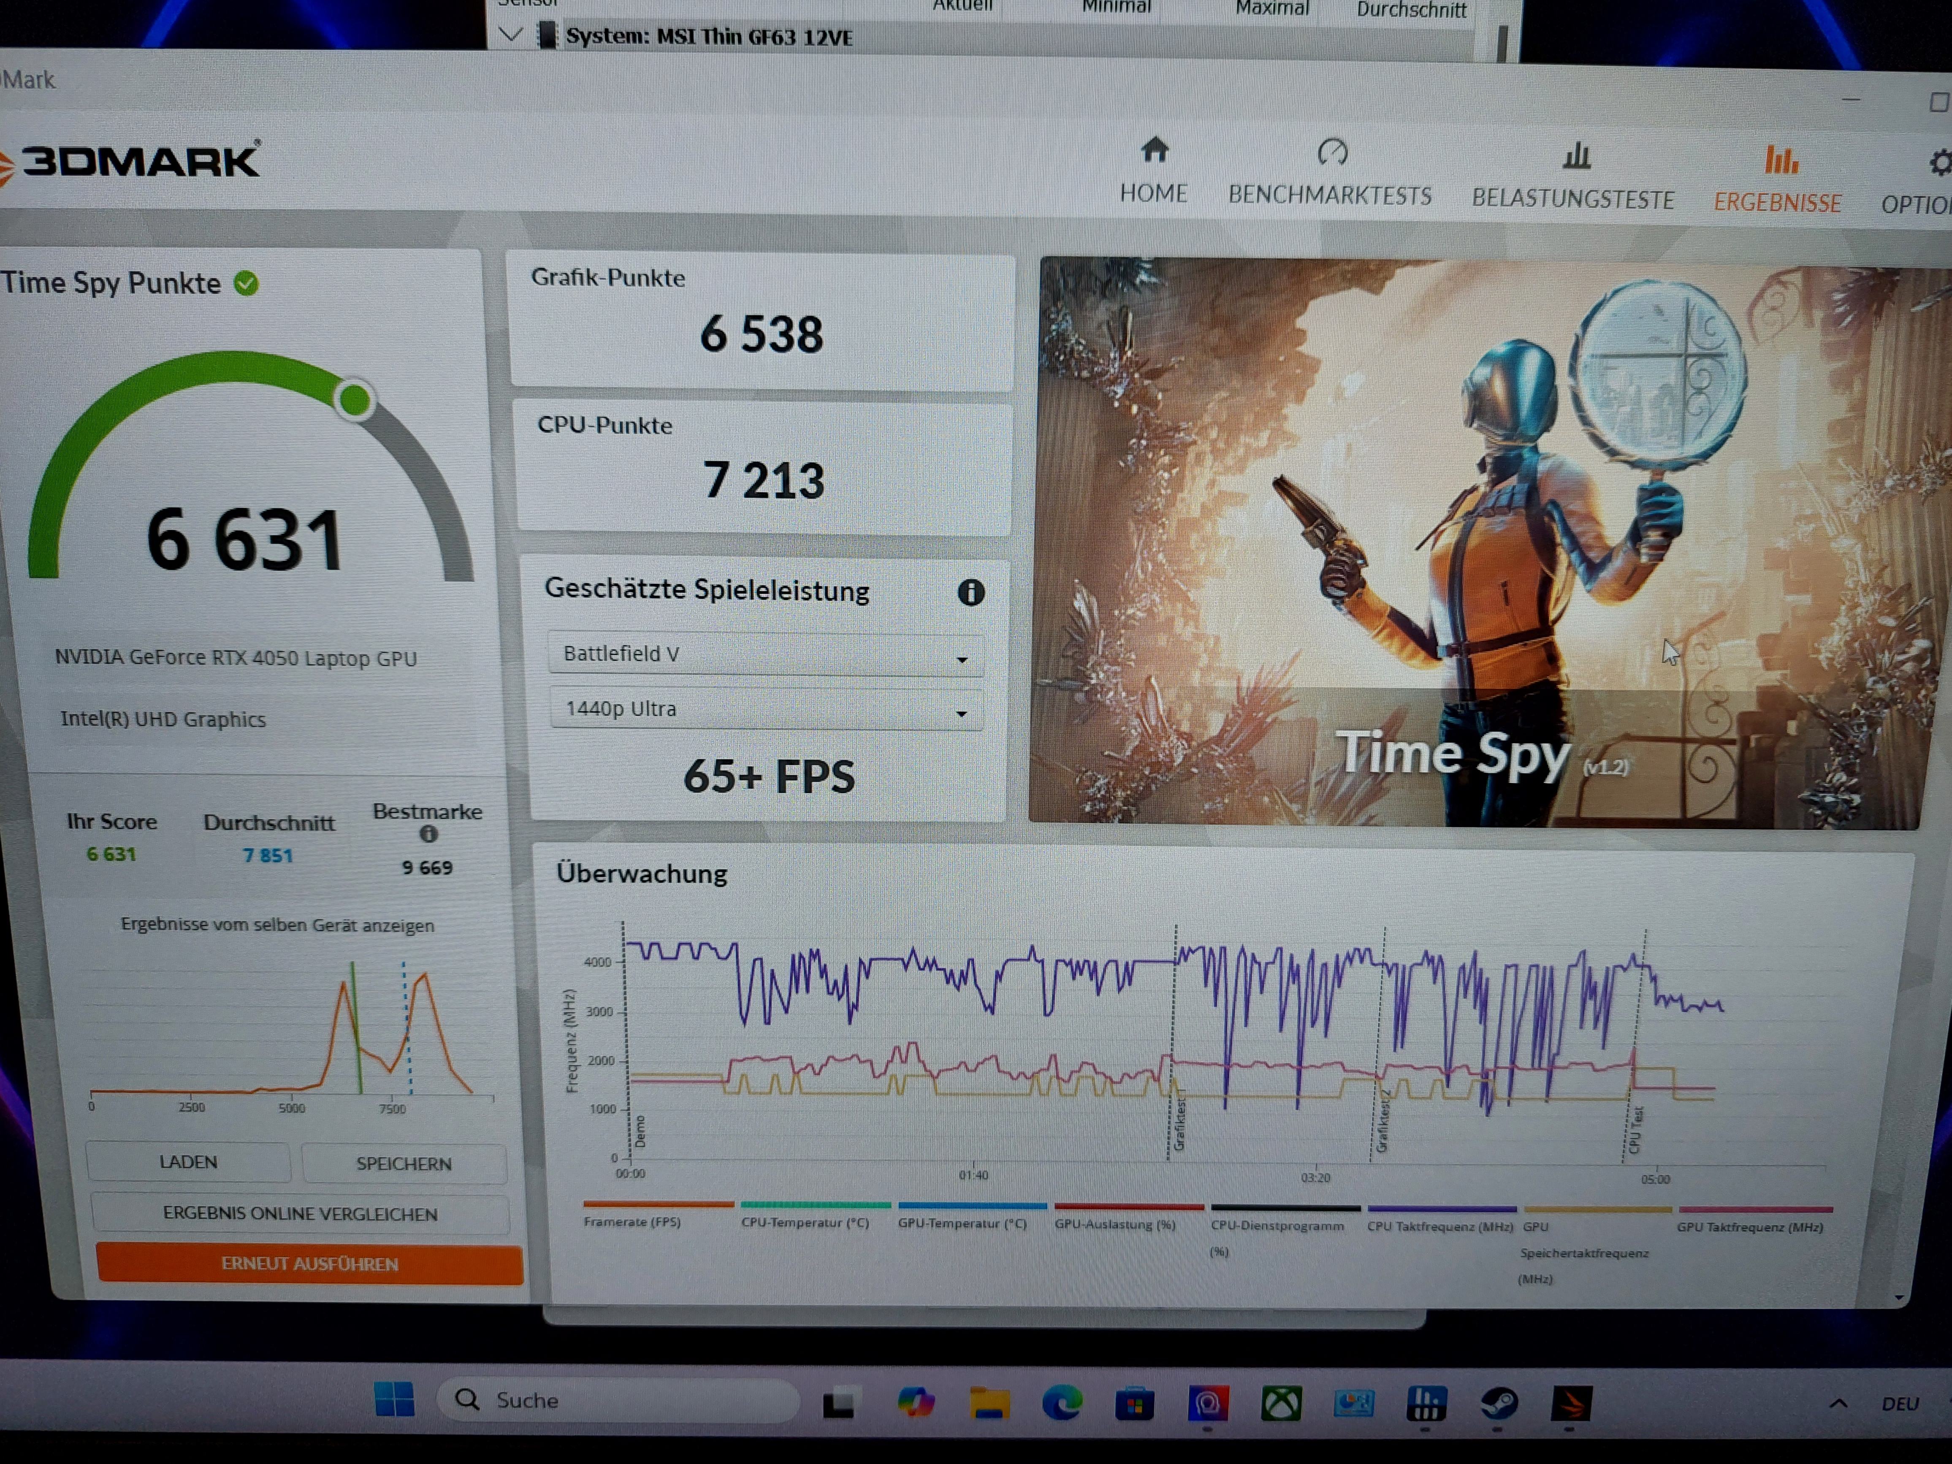The image size is (1952, 1464).
Task: Toggle the Framerate (FPS) legend entry
Action: click(x=632, y=1221)
